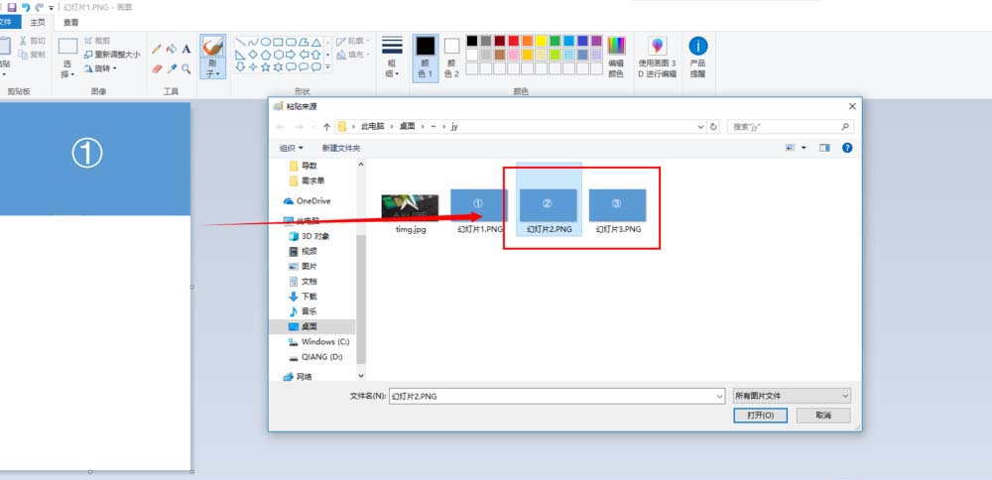The width and height of the screenshot is (992, 480).
Task: Pick the purple color swatch in palette
Action: [596, 41]
